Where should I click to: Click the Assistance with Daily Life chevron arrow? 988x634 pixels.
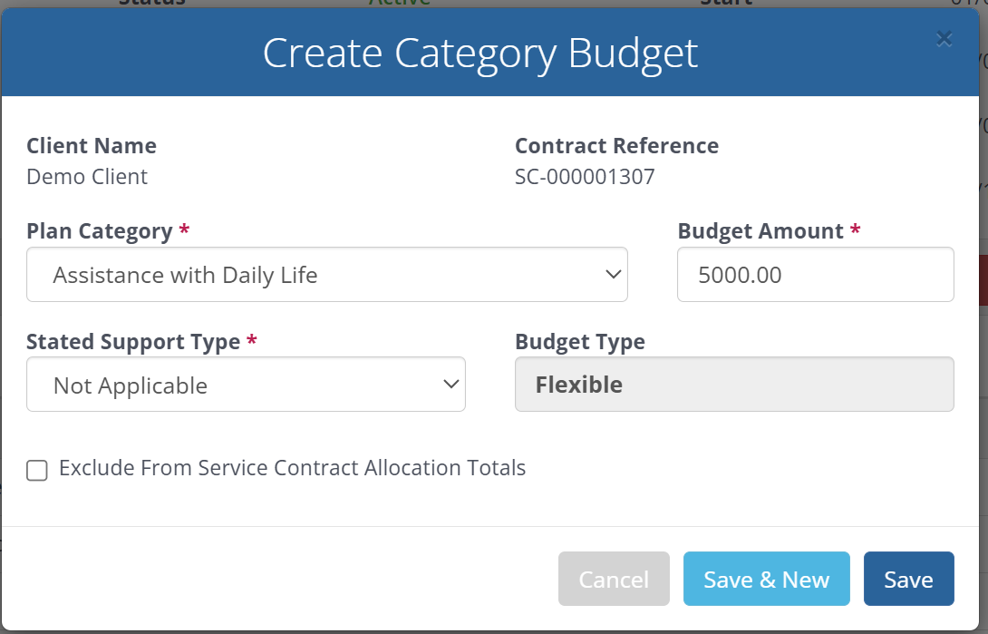(614, 275)
